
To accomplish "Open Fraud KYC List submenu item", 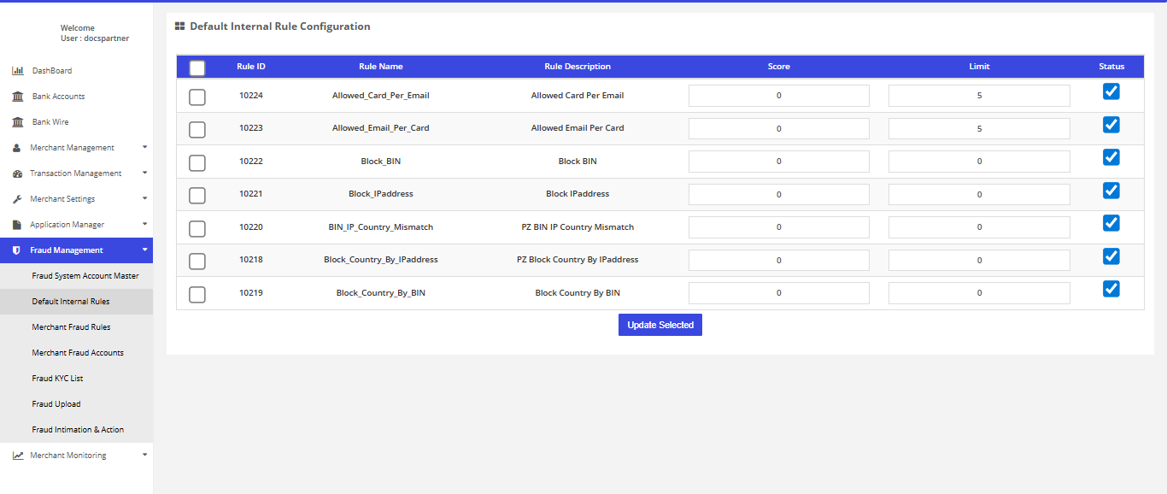I will pyautogui.click(x=57, y=379).
